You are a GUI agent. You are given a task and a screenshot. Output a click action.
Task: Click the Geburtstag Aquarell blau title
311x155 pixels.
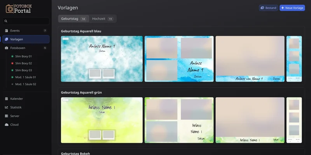click(81, 31)
